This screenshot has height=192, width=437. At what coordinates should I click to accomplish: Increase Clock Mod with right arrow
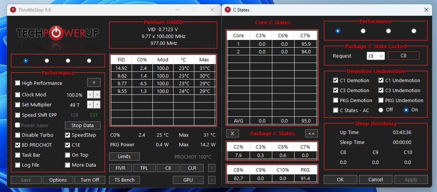click(97, 95)
